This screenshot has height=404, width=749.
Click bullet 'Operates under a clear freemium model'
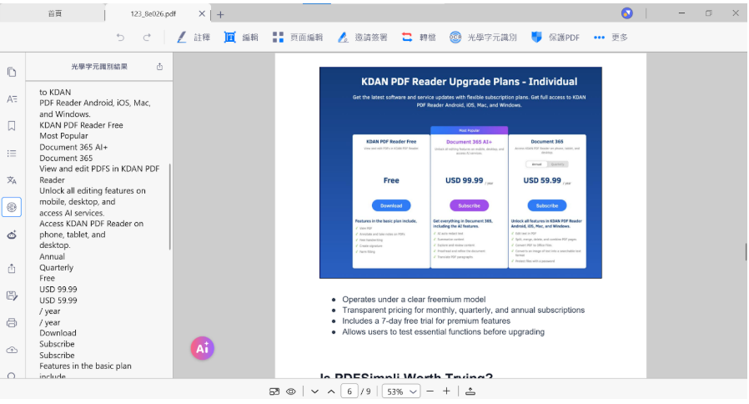click(x=414, y=300)
